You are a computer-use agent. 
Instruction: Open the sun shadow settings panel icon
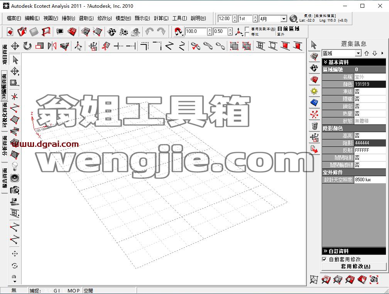tap(314, 91)
